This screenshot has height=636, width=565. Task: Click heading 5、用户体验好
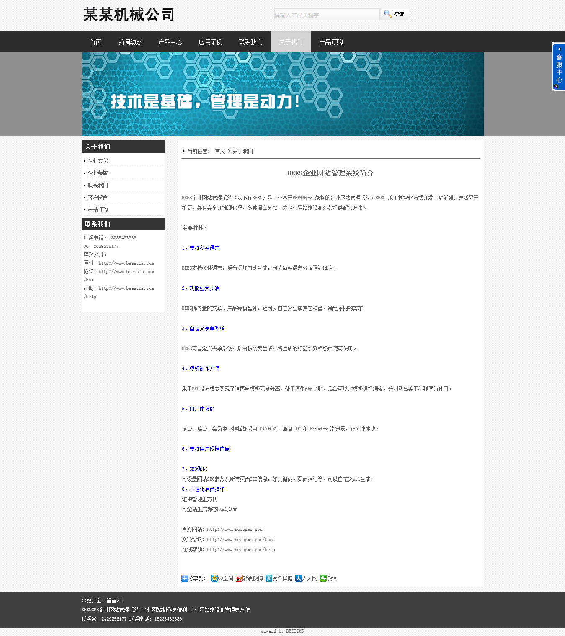click(x=199, y=409)
